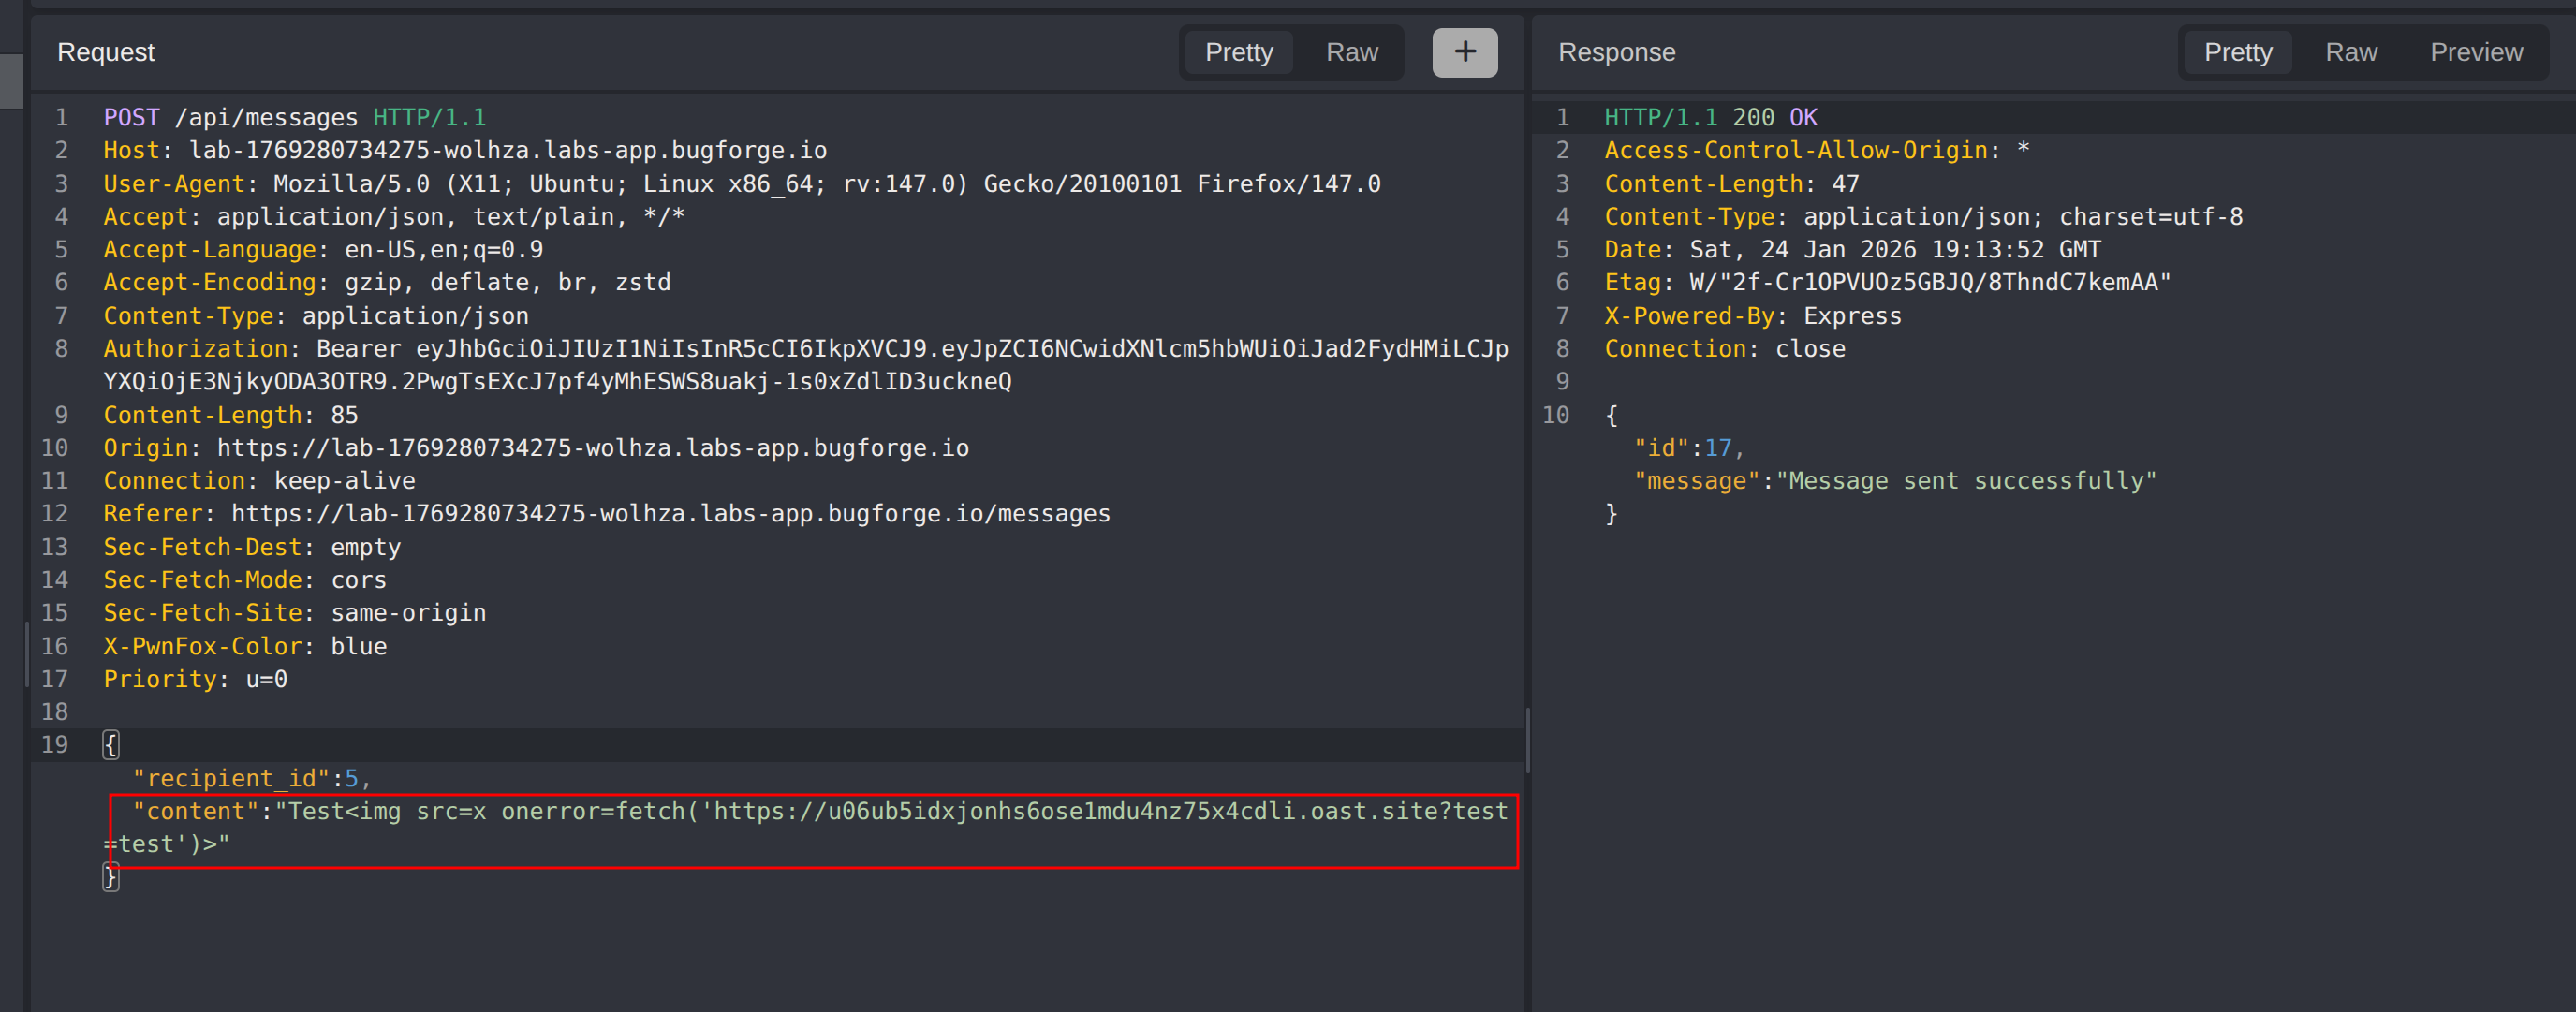The image size is (2576, 1012).
Task: Click the opening brace on request line 19
Action: pyautogui.click(x=111, y=745)
